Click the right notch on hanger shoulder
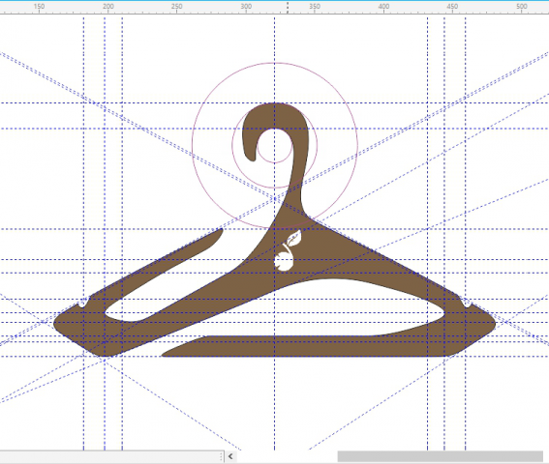The width and height of the screenshot is (549, 464). (466, 303)
